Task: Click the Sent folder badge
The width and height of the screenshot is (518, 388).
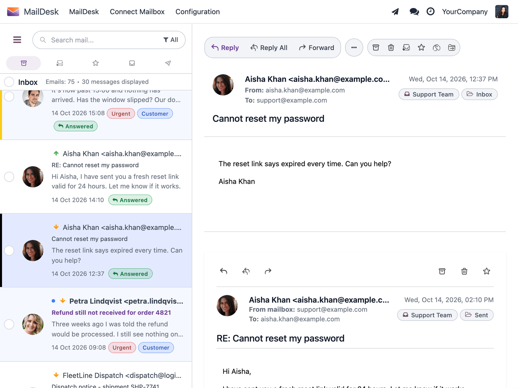Action: (x=477, y=315)
